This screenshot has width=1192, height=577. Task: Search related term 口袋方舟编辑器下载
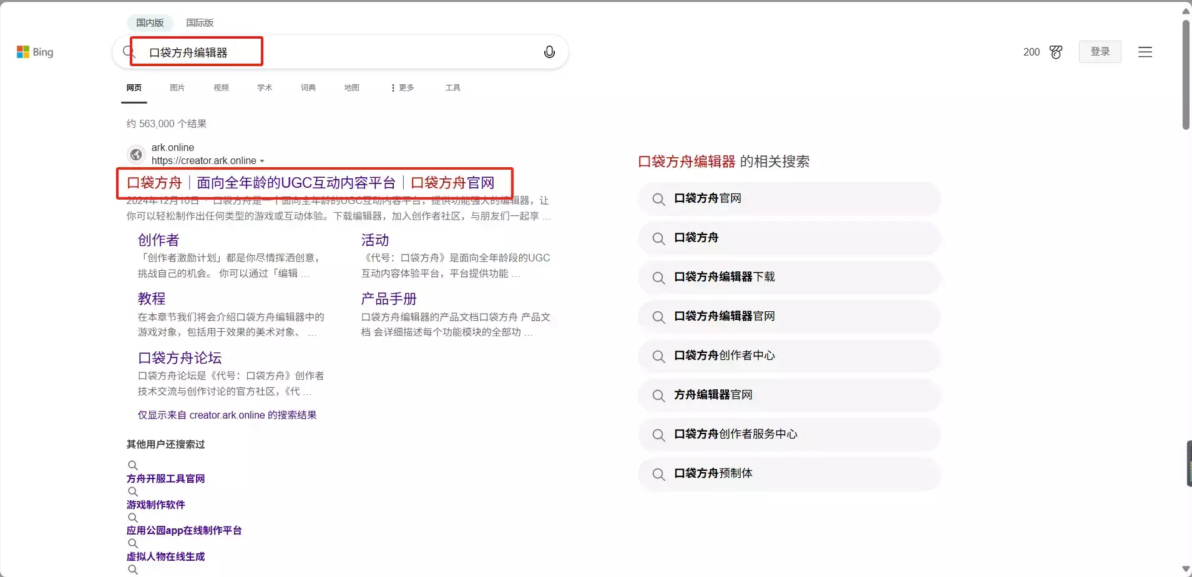(789, 278)
